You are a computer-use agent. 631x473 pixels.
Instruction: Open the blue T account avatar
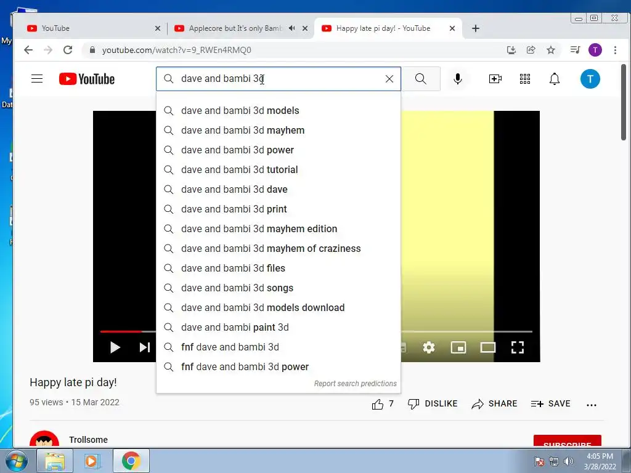[590, 79]
